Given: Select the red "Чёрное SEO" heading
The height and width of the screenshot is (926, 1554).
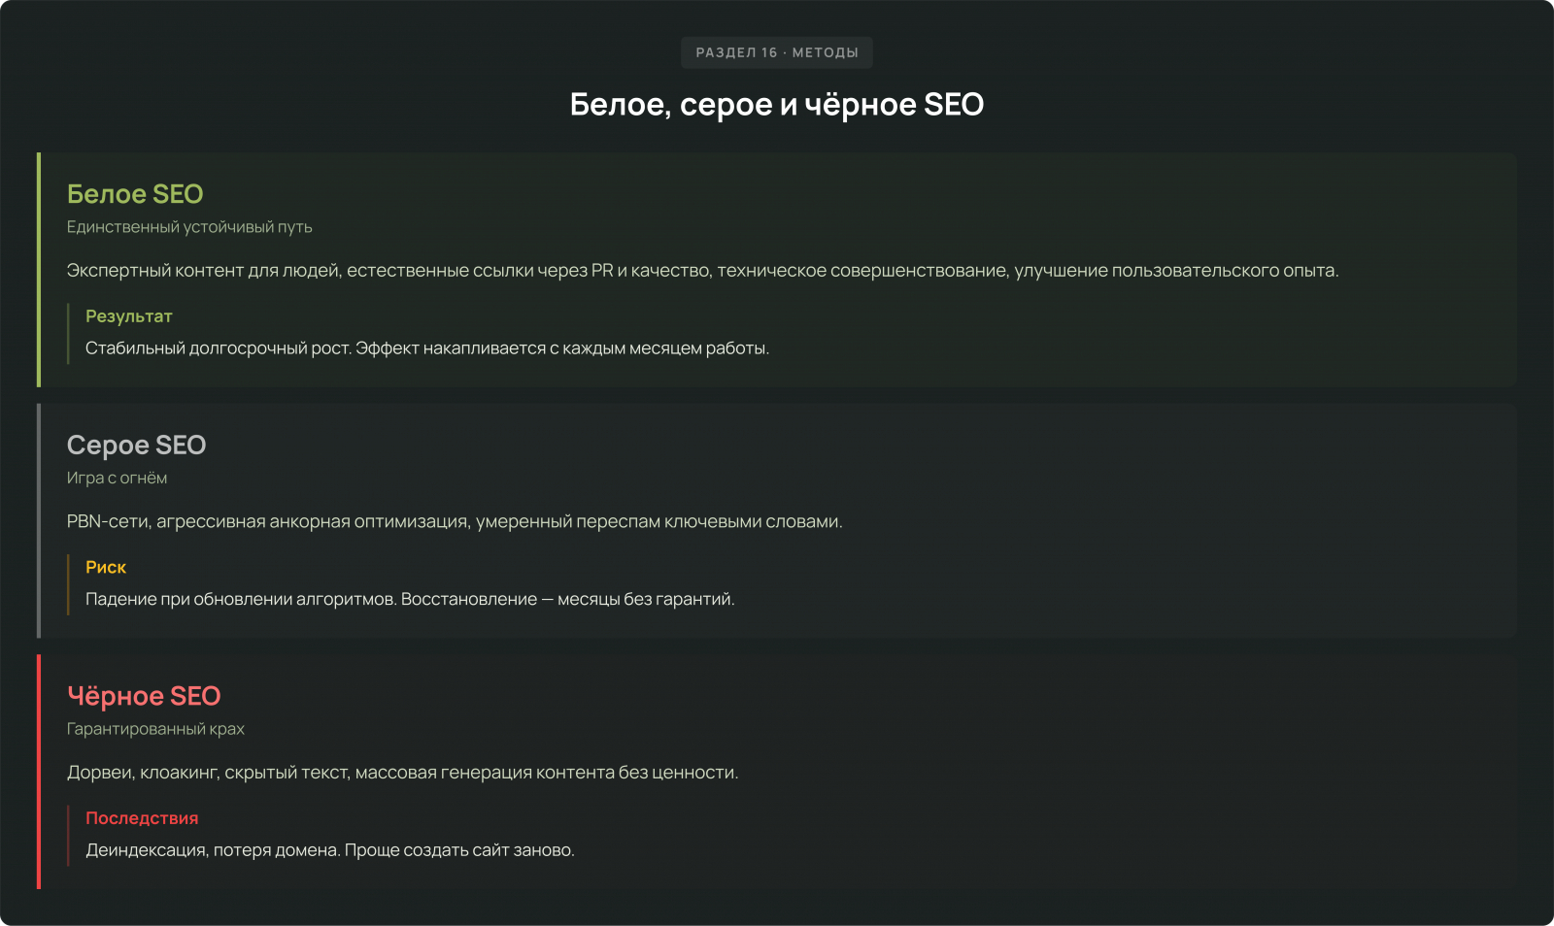Looking at the screenshot, I should click(144, 697).
